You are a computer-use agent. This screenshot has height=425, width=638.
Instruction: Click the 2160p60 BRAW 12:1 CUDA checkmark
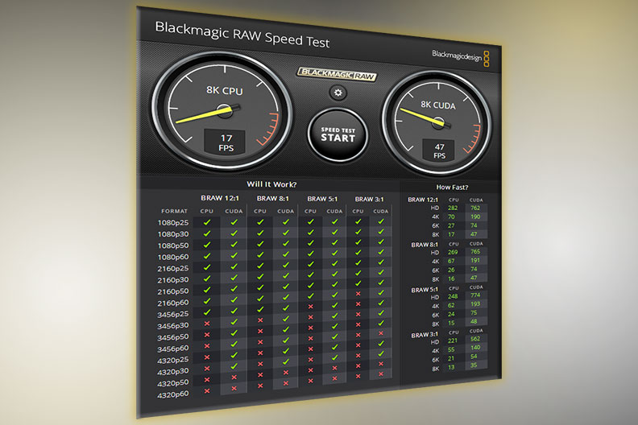(234, 299)
